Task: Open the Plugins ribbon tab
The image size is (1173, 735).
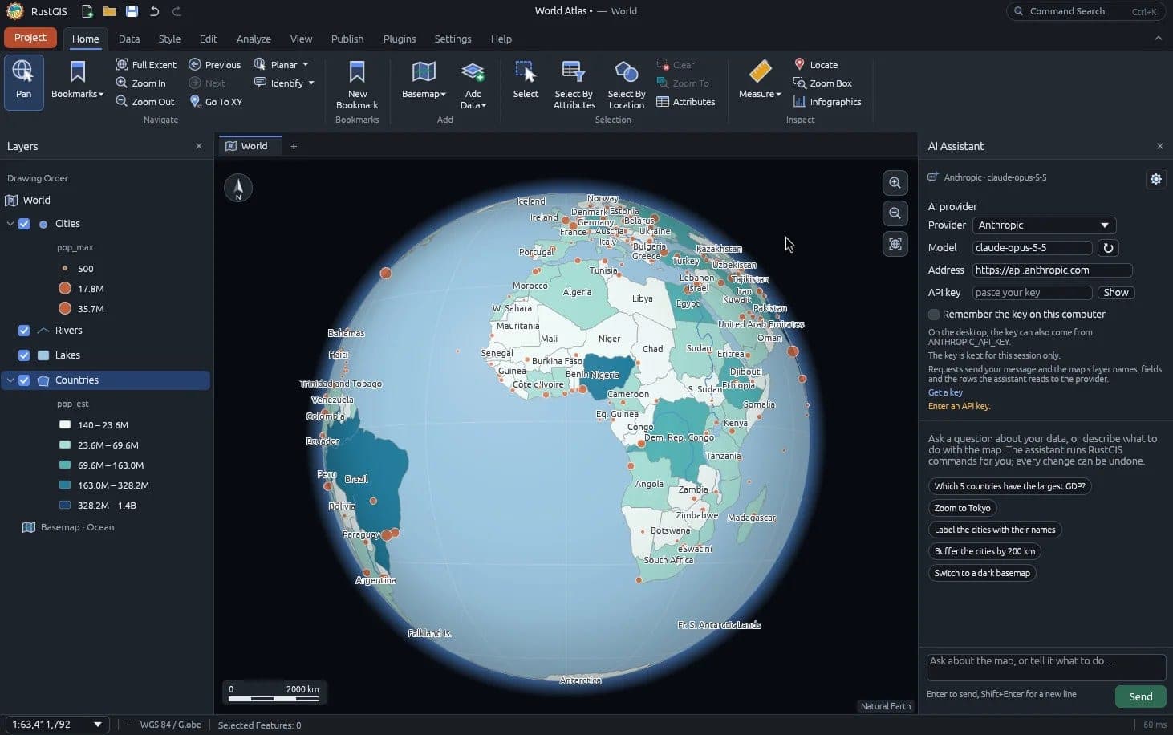Action: [x=400, y=39]
